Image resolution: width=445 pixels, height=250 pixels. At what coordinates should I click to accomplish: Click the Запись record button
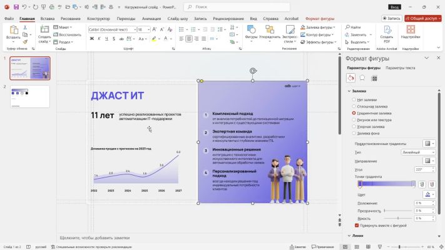(392, 18)
